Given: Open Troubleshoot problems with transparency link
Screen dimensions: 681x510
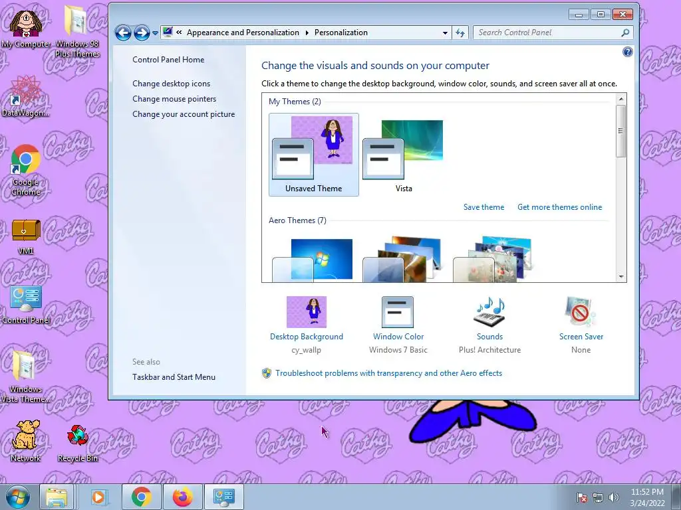Looking at the screenshot, I should pyautogui.click(x=388, y=373).
